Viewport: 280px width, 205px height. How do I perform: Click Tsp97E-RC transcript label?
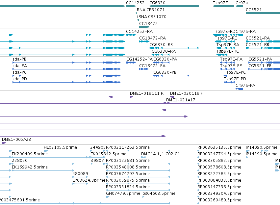(228, 51)
